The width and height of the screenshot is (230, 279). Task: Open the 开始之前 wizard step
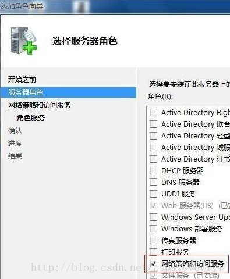coord(22,80)
